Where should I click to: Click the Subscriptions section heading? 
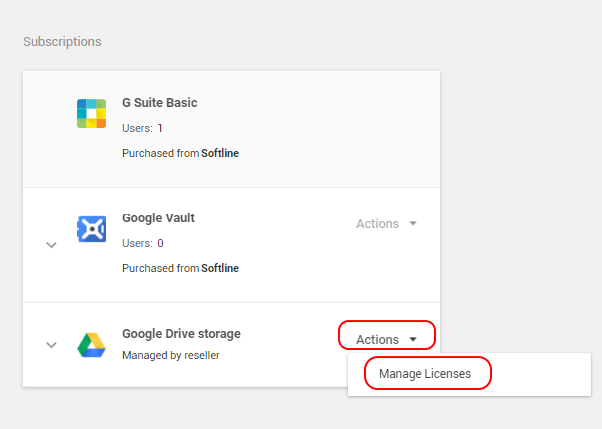point(62,43)
